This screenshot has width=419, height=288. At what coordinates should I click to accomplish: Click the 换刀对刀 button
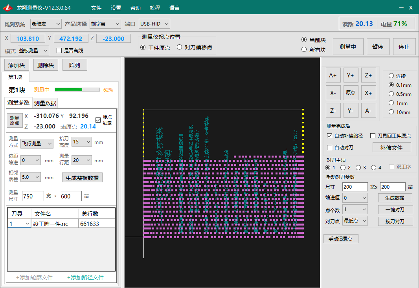[395, 221]
